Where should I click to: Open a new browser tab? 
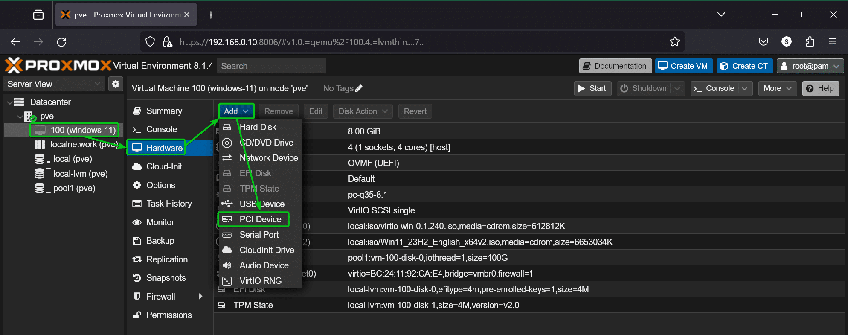click(x=211, y=15)
